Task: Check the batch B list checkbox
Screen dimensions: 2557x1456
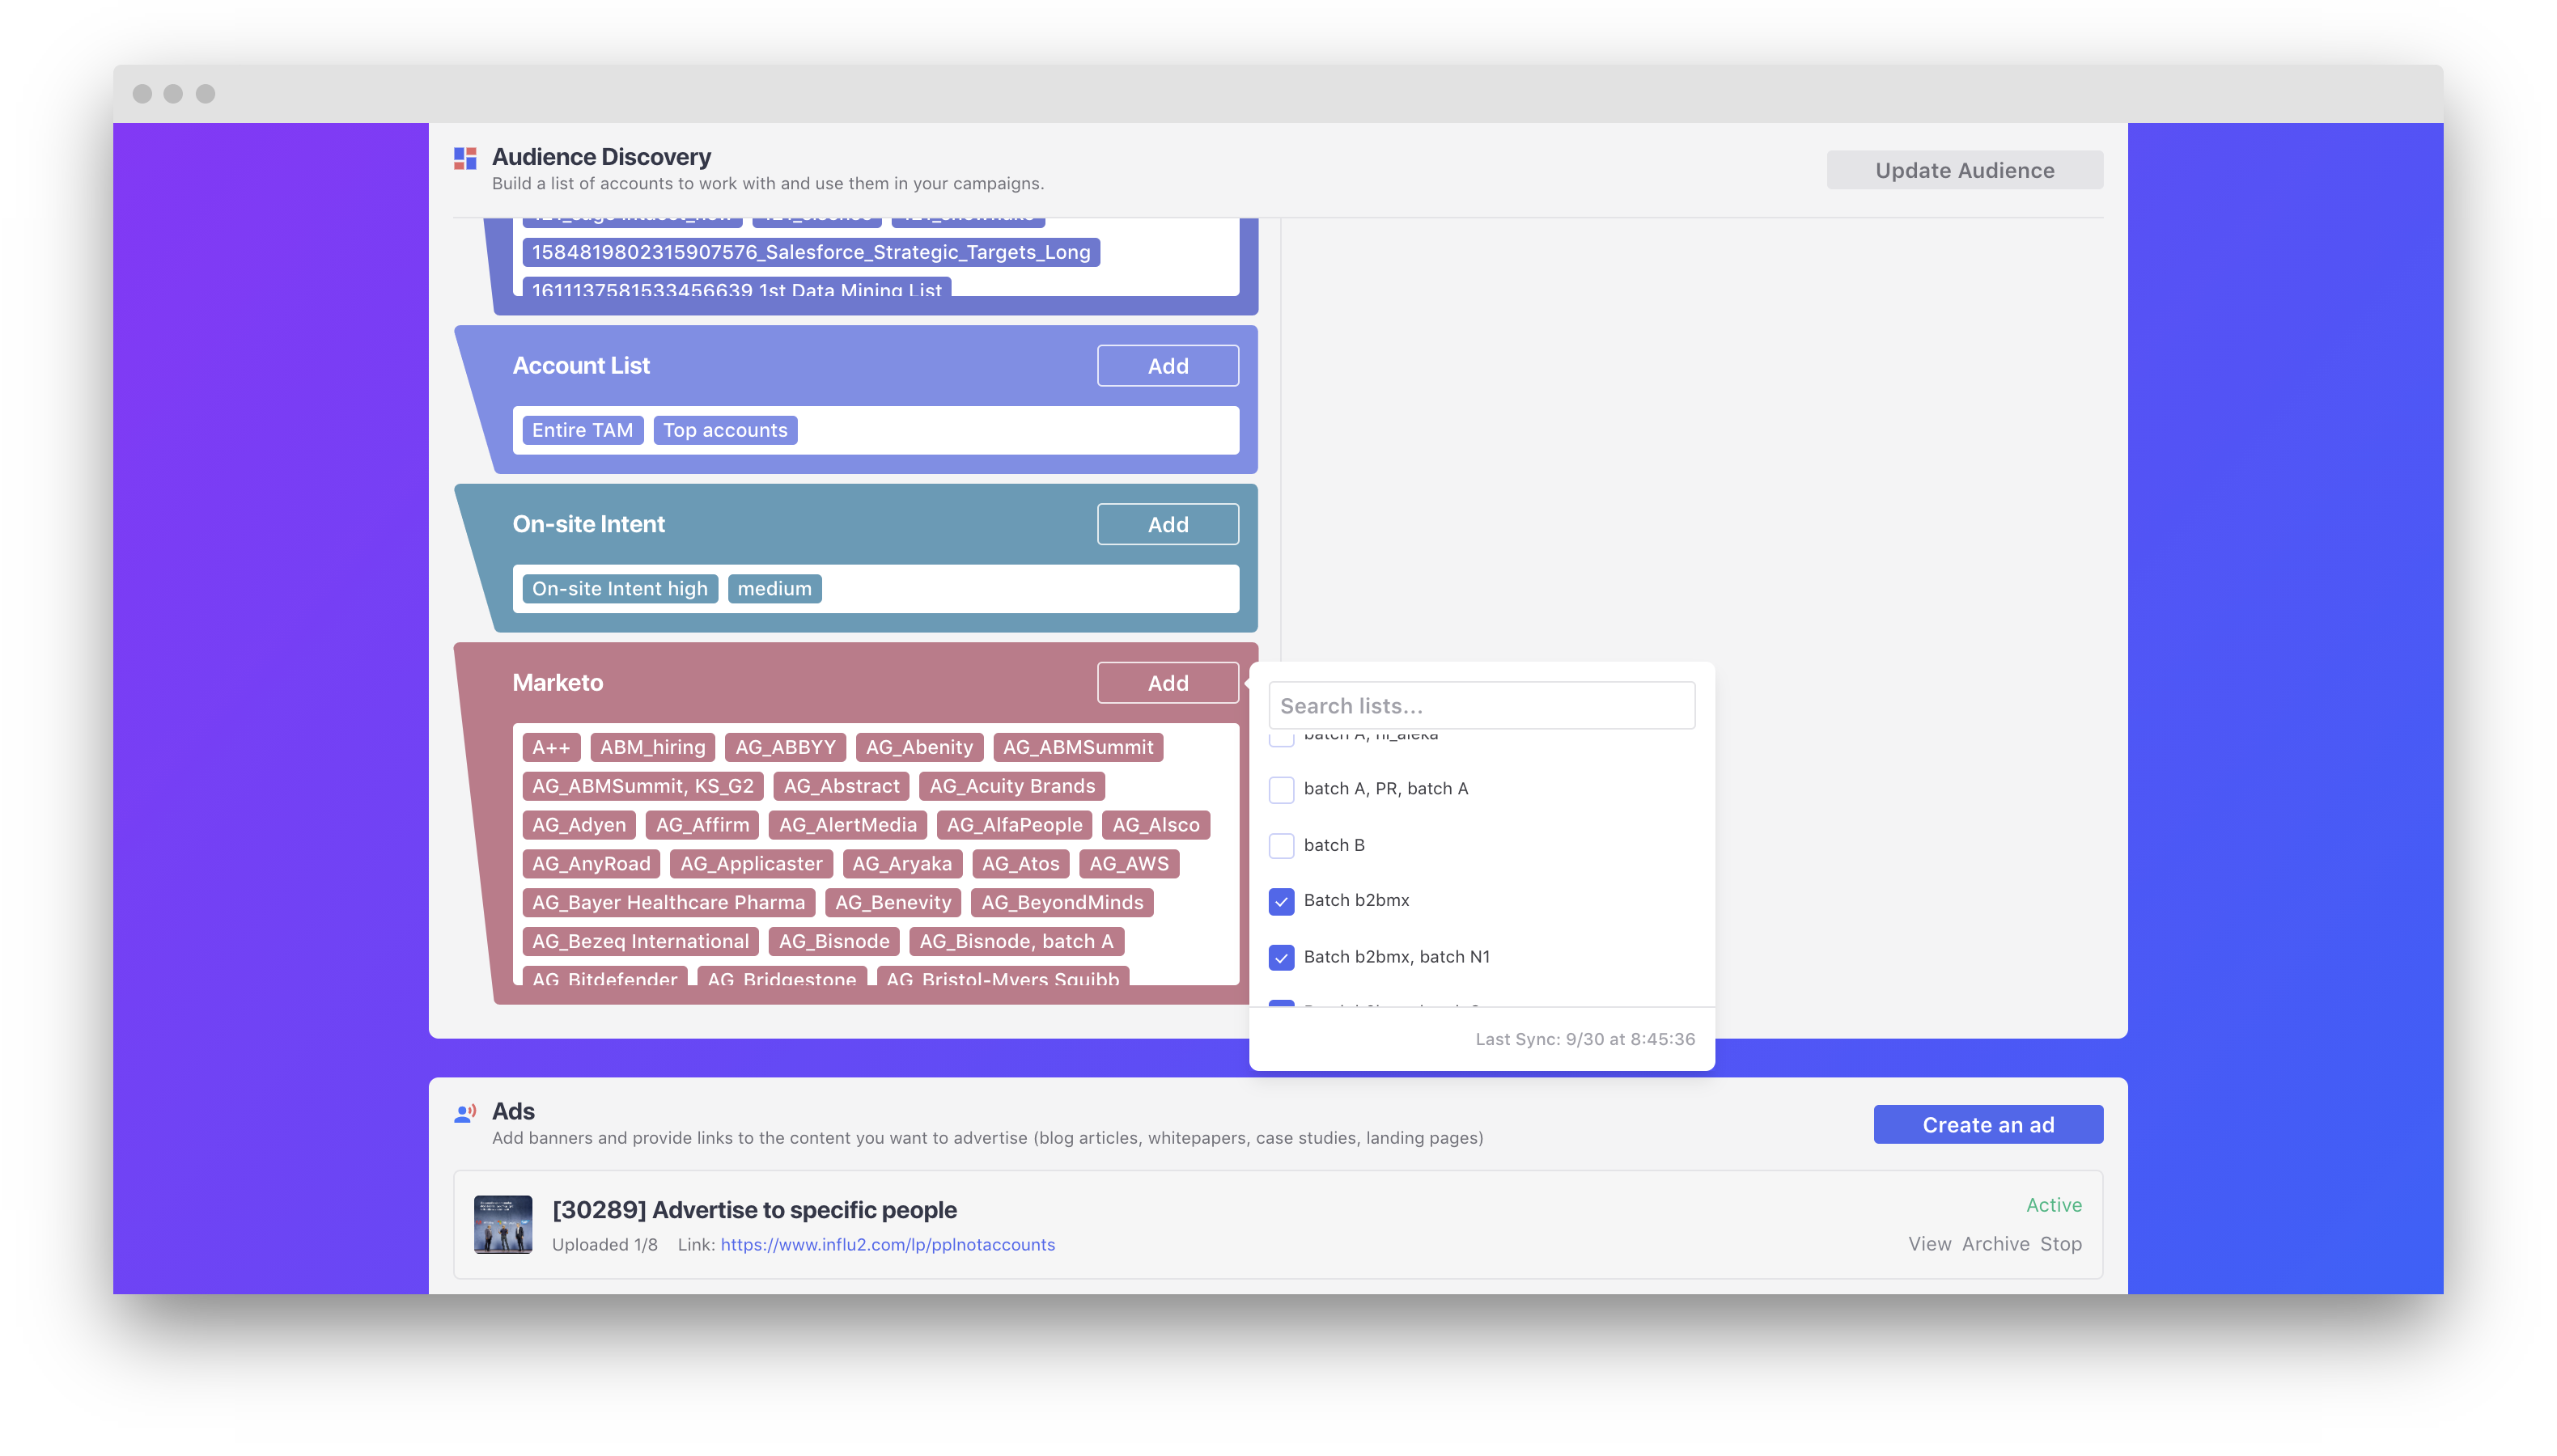Action: click(1280, 845)
